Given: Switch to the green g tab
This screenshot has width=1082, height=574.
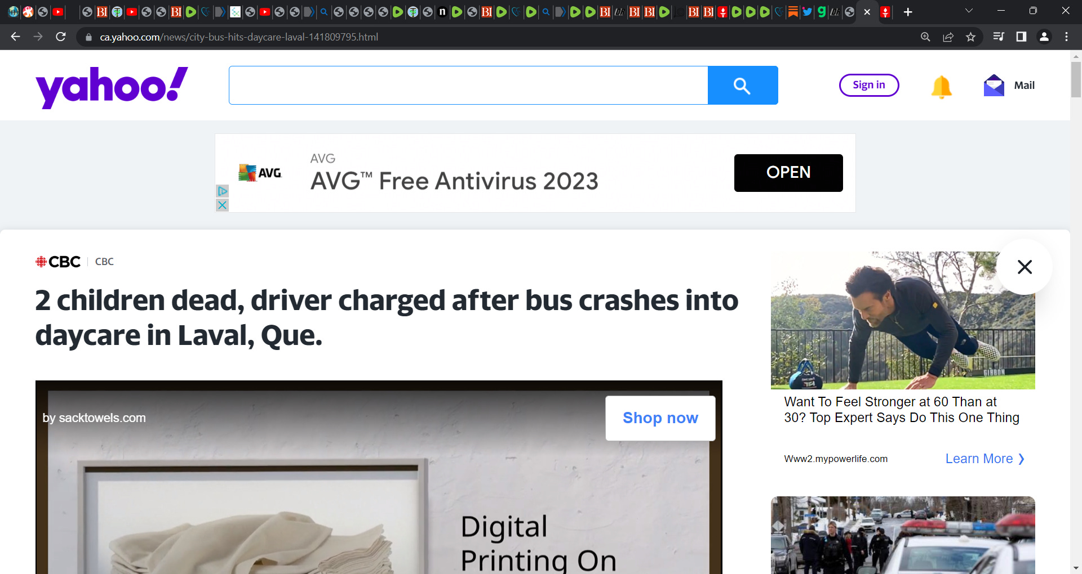Looking at the screenshot, I should (x=822, y=12).
